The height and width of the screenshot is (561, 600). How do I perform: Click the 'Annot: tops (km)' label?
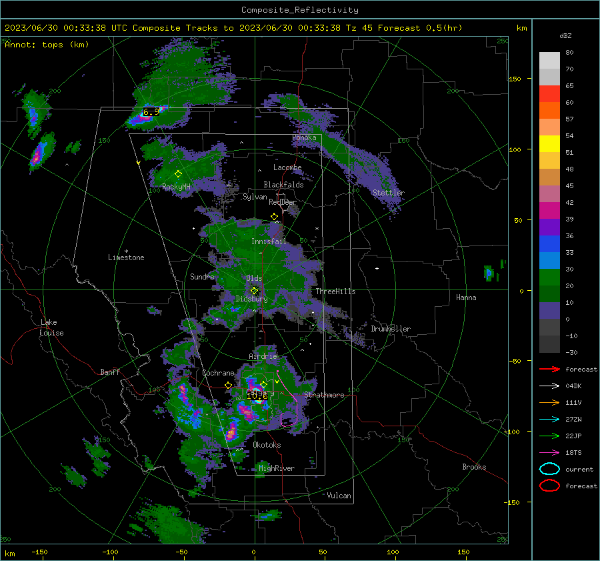pyautogui.click(x=47, y=45)
